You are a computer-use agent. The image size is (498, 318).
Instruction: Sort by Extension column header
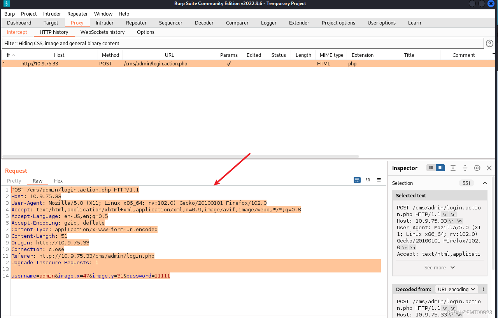coord(363,55)
